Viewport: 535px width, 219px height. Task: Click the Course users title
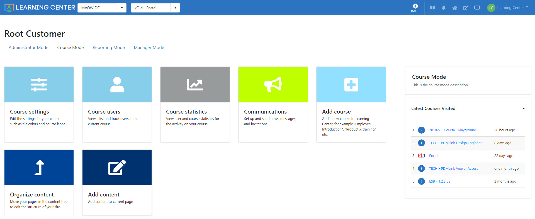point(104,112)
